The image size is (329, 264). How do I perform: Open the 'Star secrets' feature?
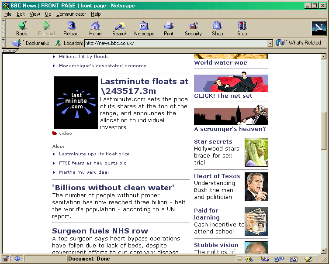tap(213, 142)
